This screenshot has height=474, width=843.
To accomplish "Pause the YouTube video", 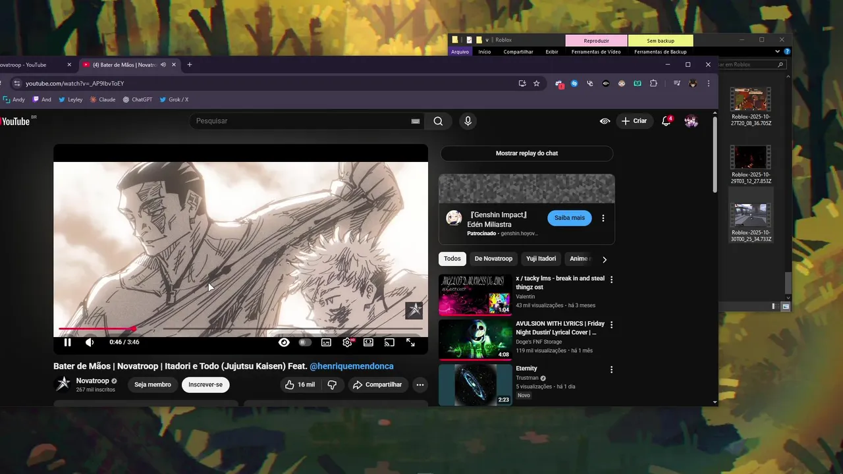I will [67, 342].
